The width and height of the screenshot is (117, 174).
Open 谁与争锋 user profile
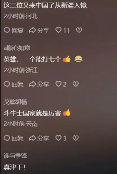(15, 156)
